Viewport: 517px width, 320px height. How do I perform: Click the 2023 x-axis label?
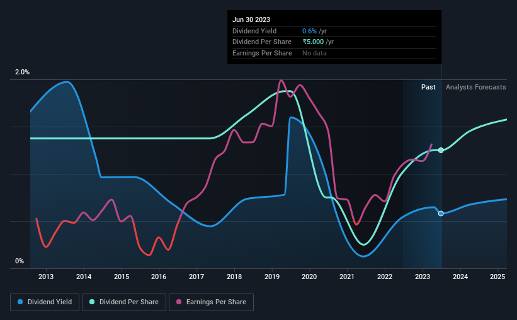(x=423, y=277)
